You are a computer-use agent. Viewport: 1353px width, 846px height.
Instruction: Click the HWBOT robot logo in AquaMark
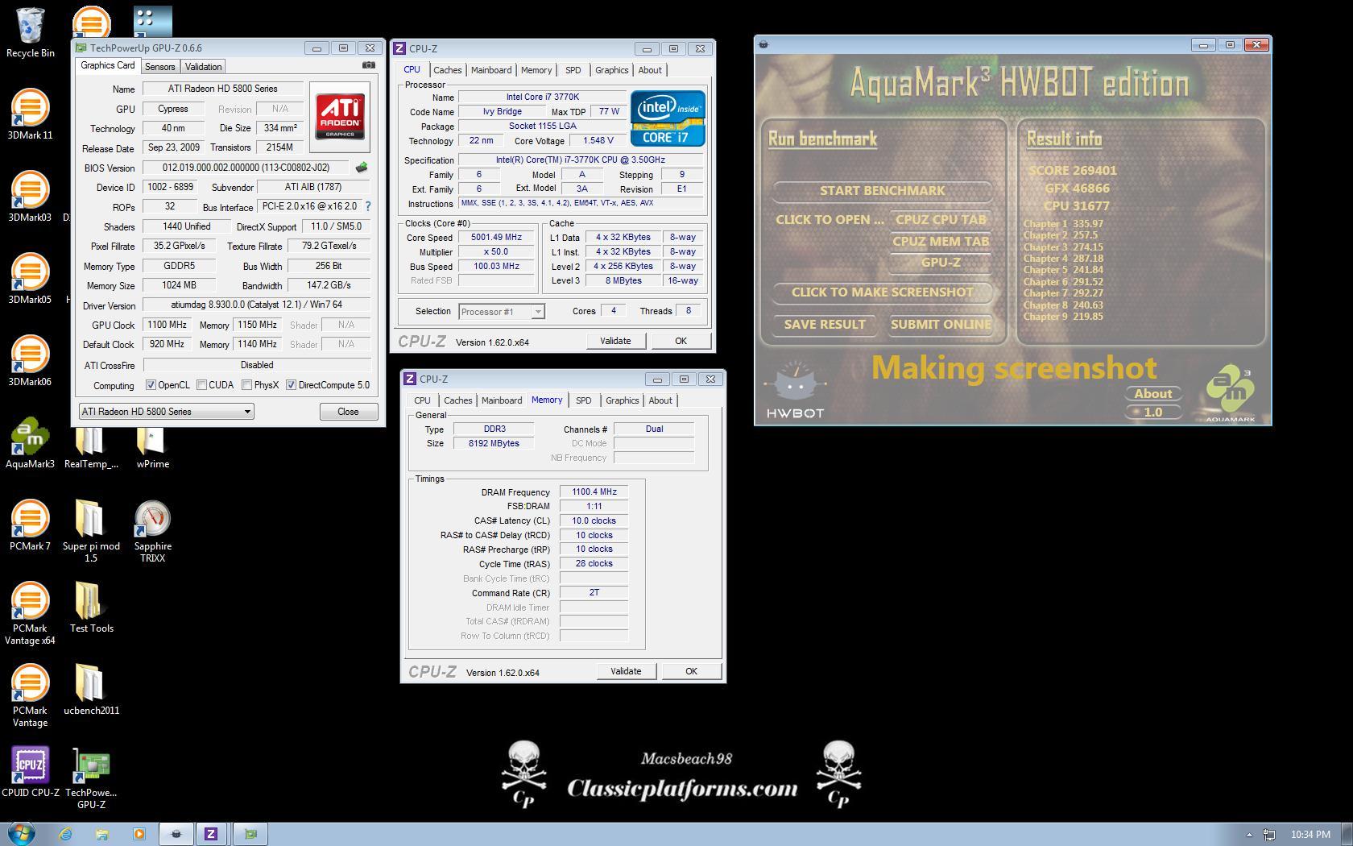[x=795, y=390]
